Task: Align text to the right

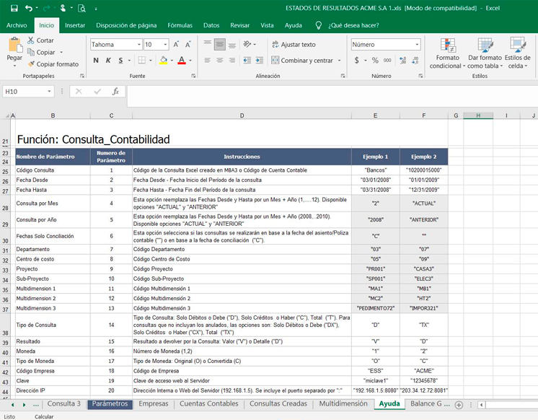Action: 232,61
